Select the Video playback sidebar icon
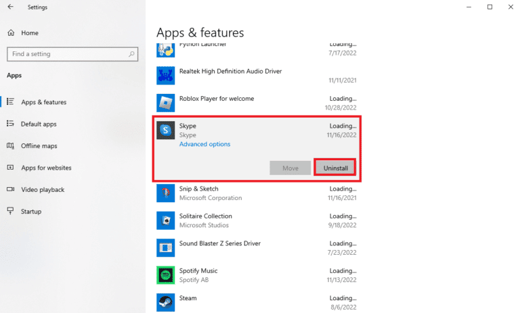The image size is (520, 313). click(10, 189)
